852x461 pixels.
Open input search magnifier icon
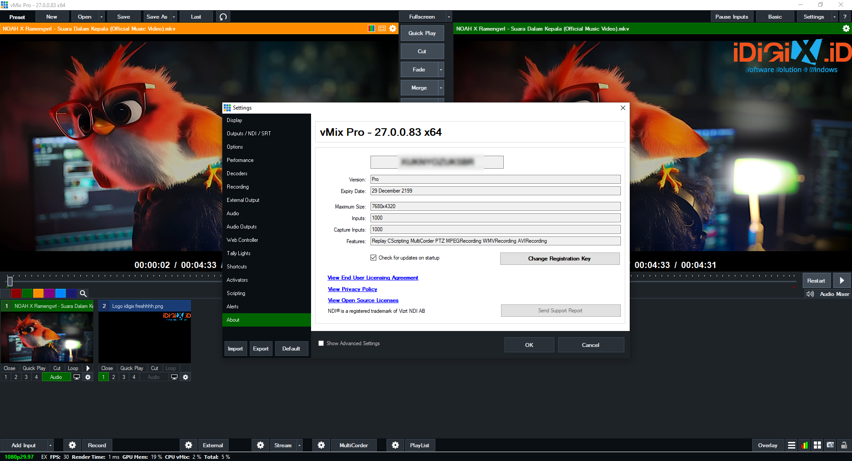(83, 293)
